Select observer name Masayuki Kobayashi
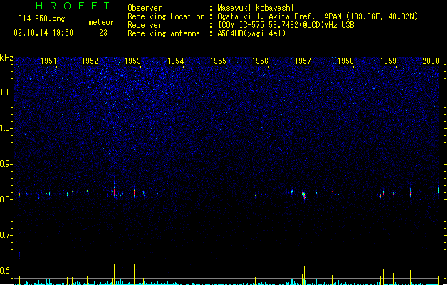This screenshot has height=285, width=448. click(256, 8)
